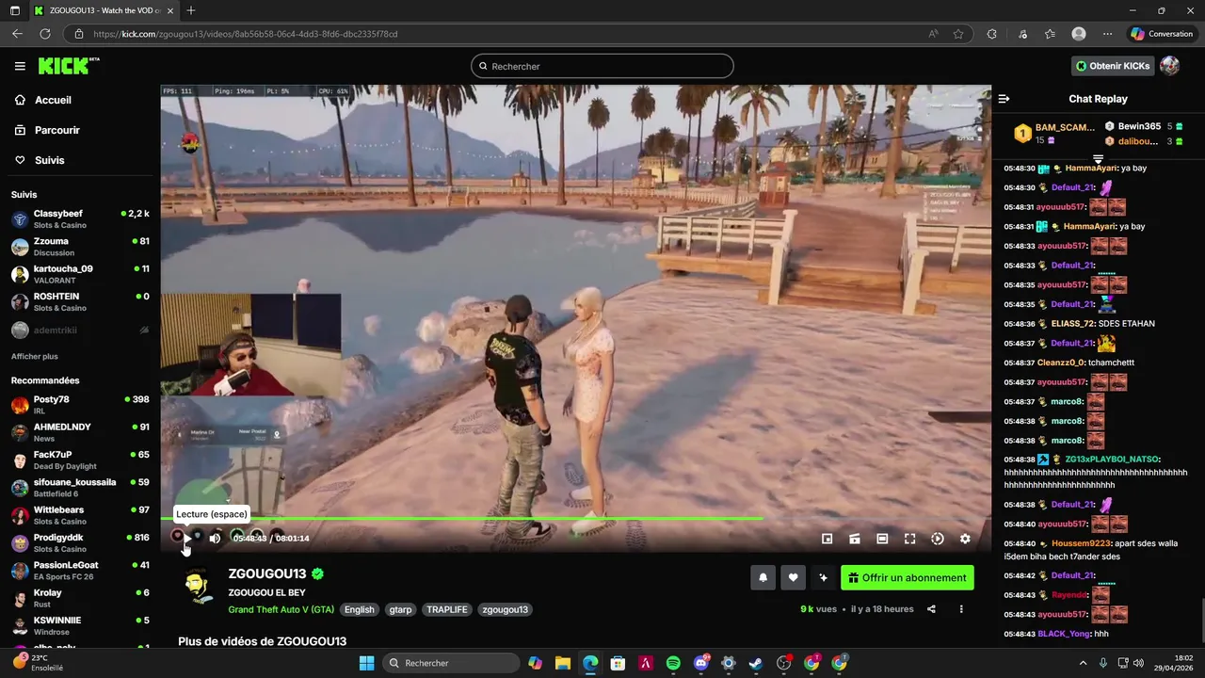1205x678 pixels.
Task: Focus the Rechercher search field on Kick
Action: [x=602, y=66]
